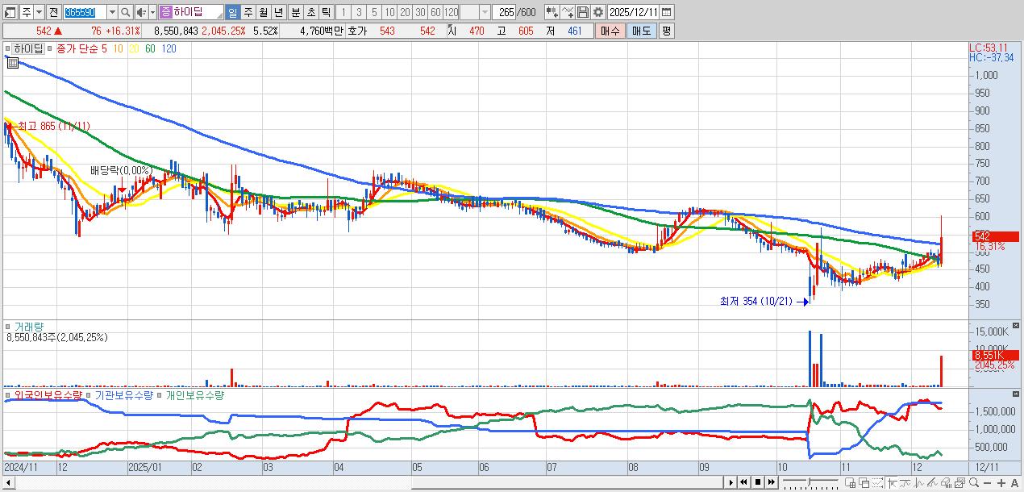Click the indicator add candlestick icon
The height and width of the screenshot is (492, 1024).
[x=552, y=12]
